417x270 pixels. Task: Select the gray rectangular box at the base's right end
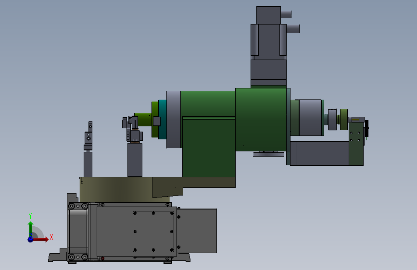[x=197, y=231]
